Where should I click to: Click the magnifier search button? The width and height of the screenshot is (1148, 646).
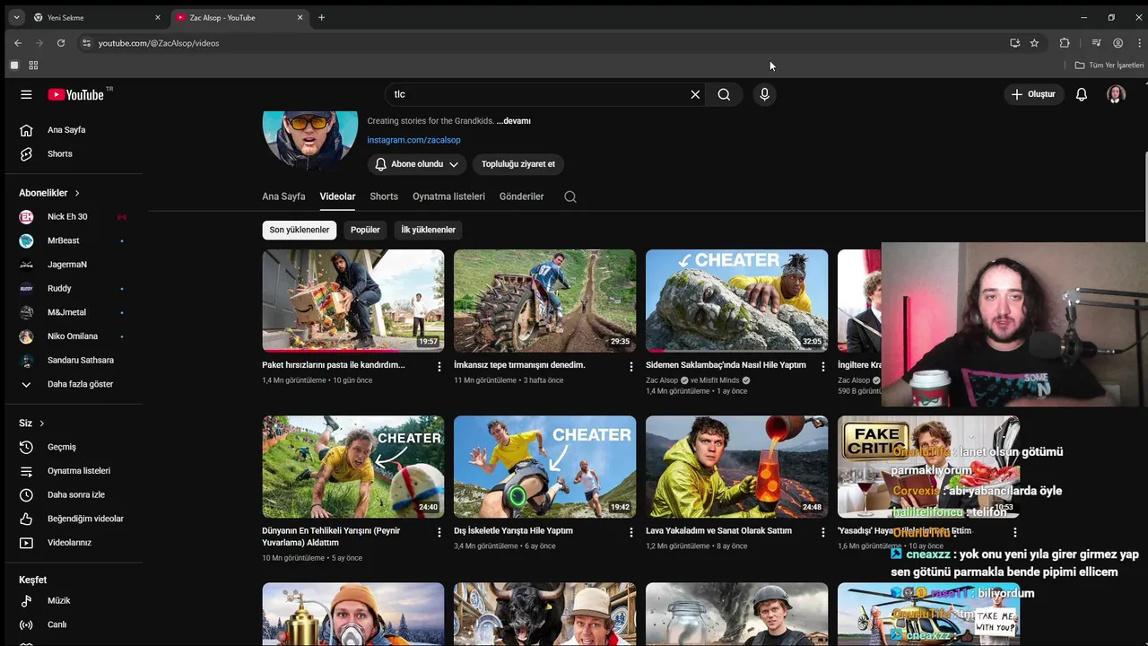click(724, 94)
